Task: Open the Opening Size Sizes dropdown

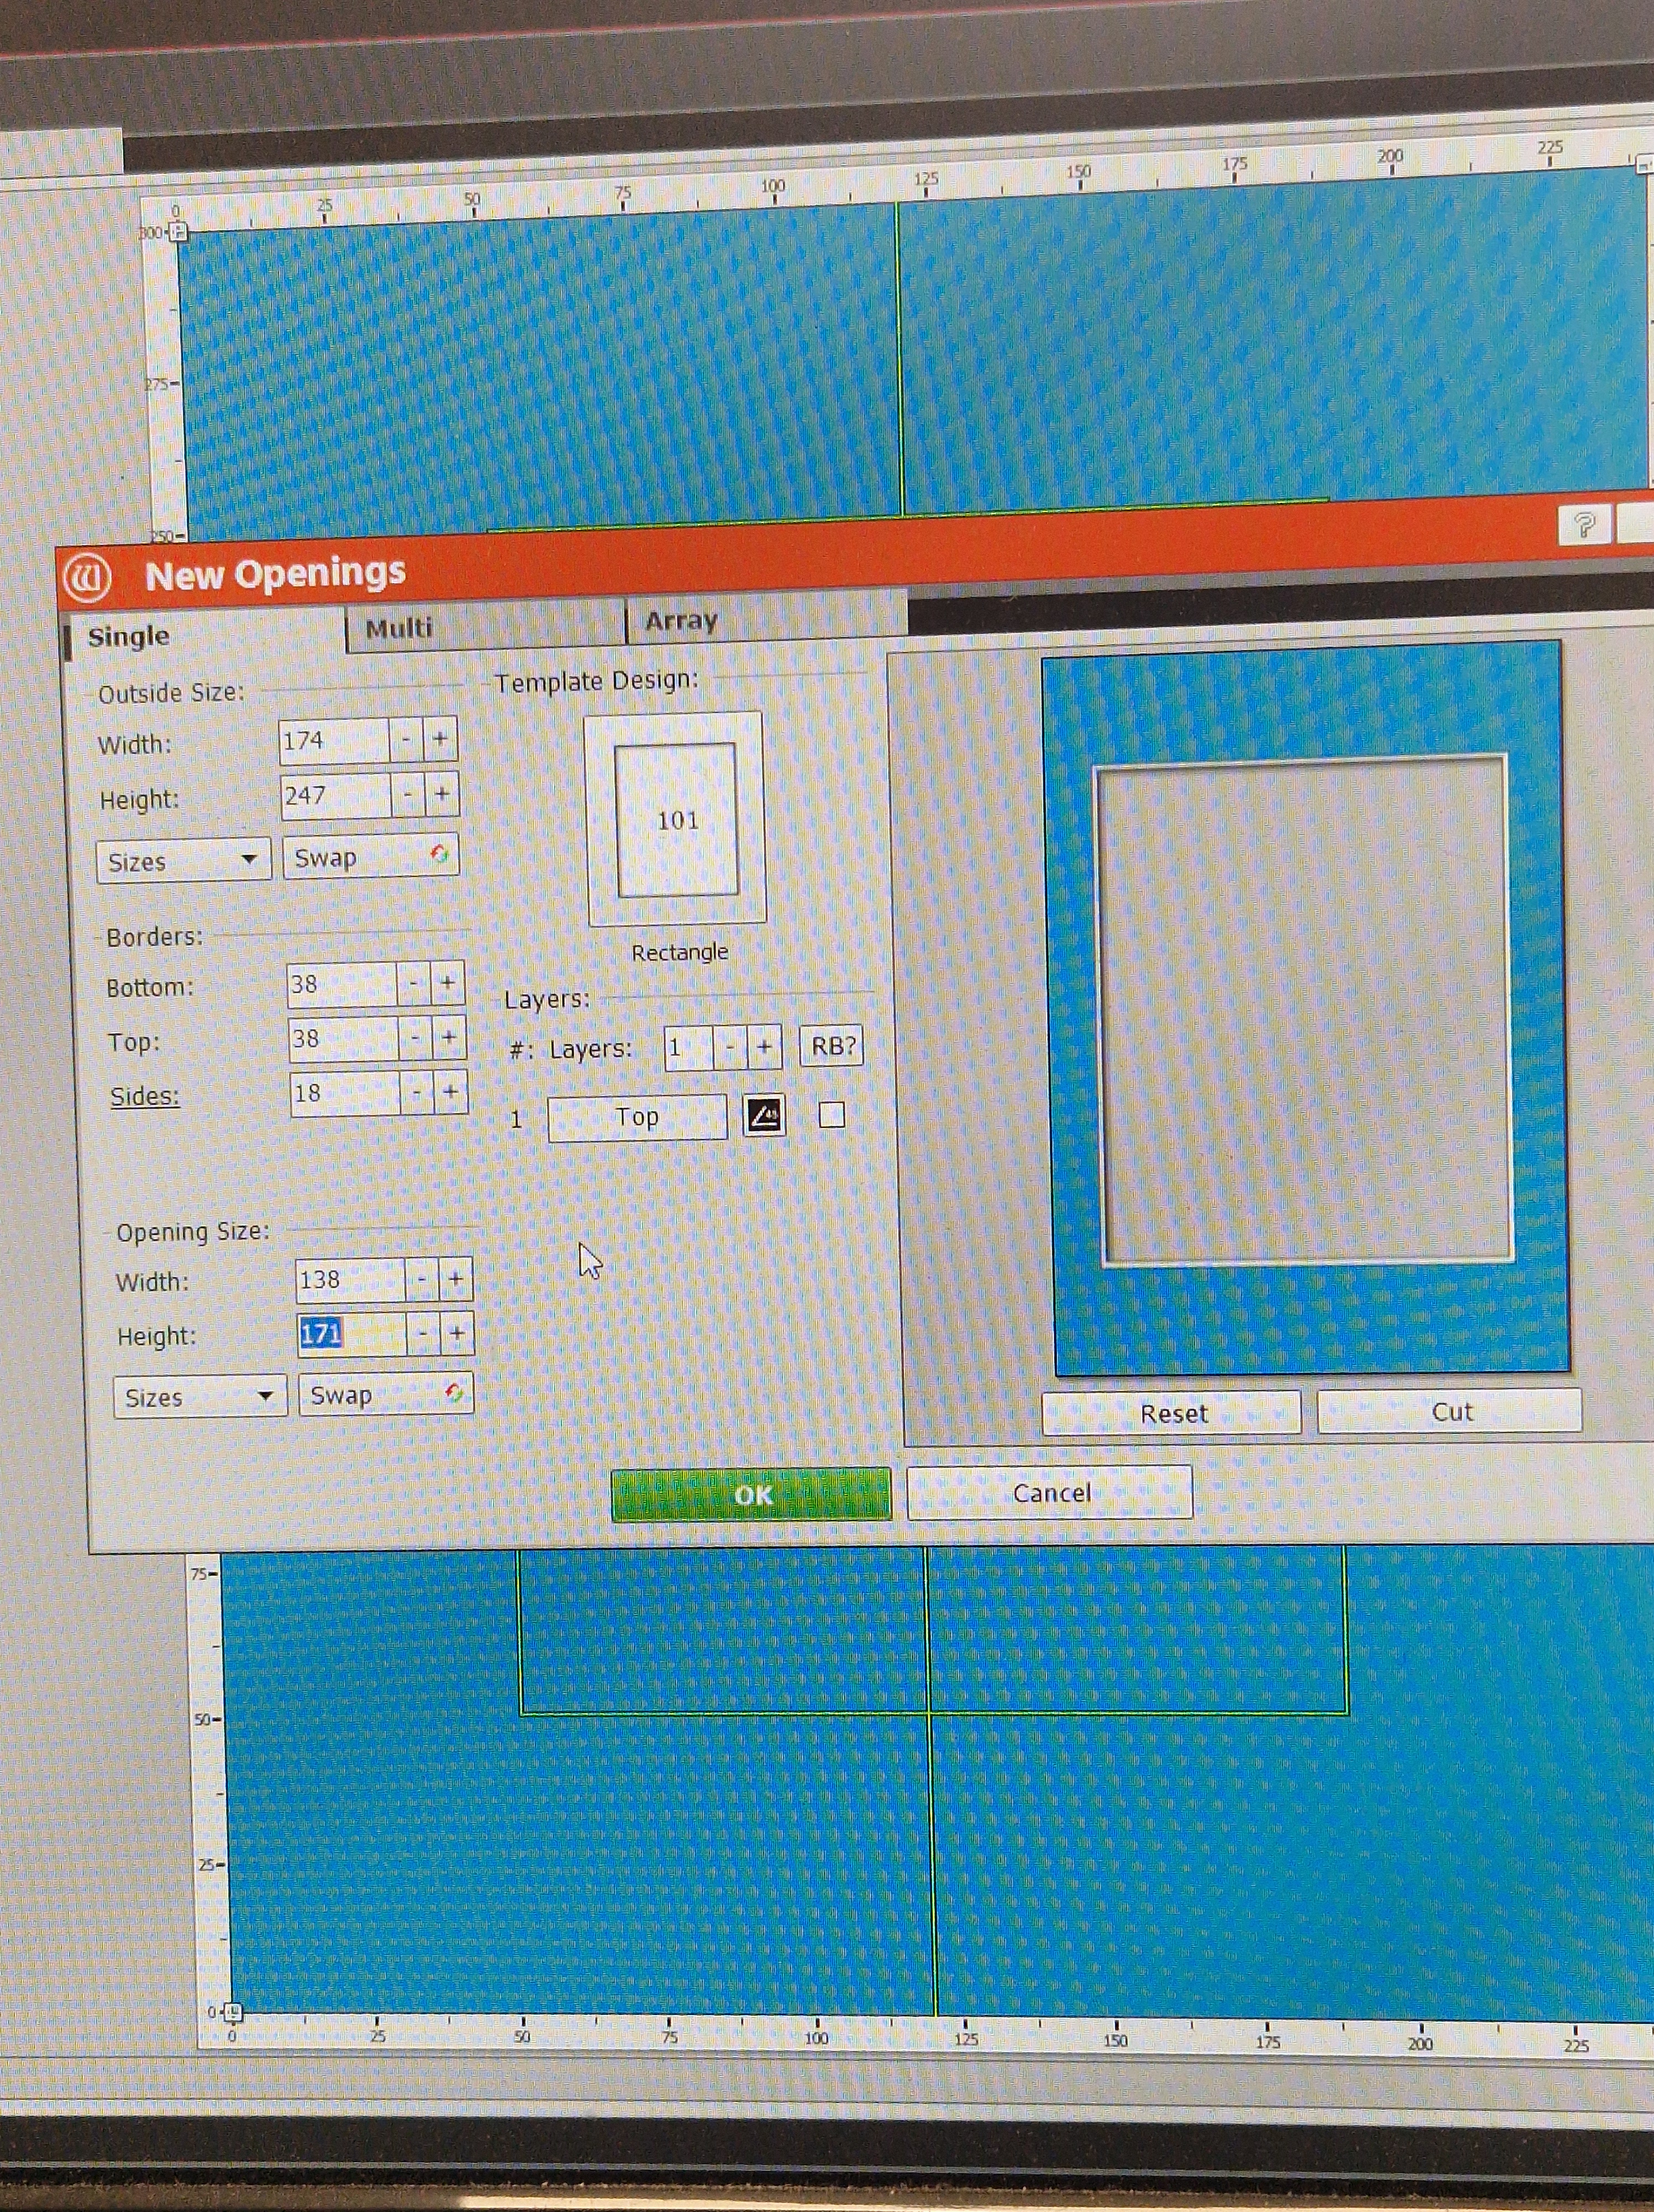Action: click(x=200, y=1397)
